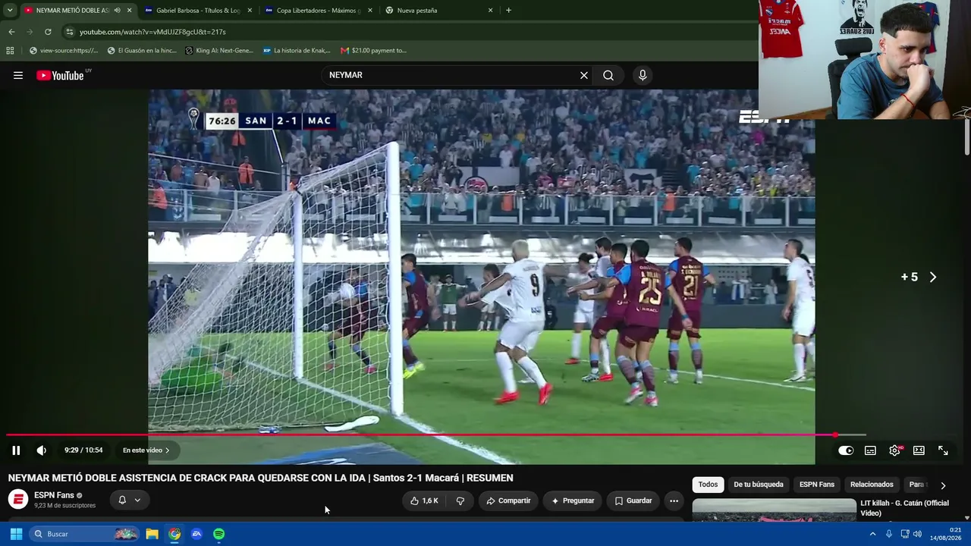This screenshot has width=971, height=546.
Task: Clear the NEYMAR search text
Action: [584, 75]
